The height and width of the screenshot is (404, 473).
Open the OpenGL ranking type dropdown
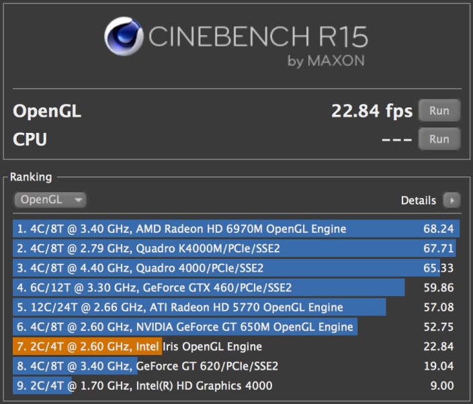(x=50, y=199)
